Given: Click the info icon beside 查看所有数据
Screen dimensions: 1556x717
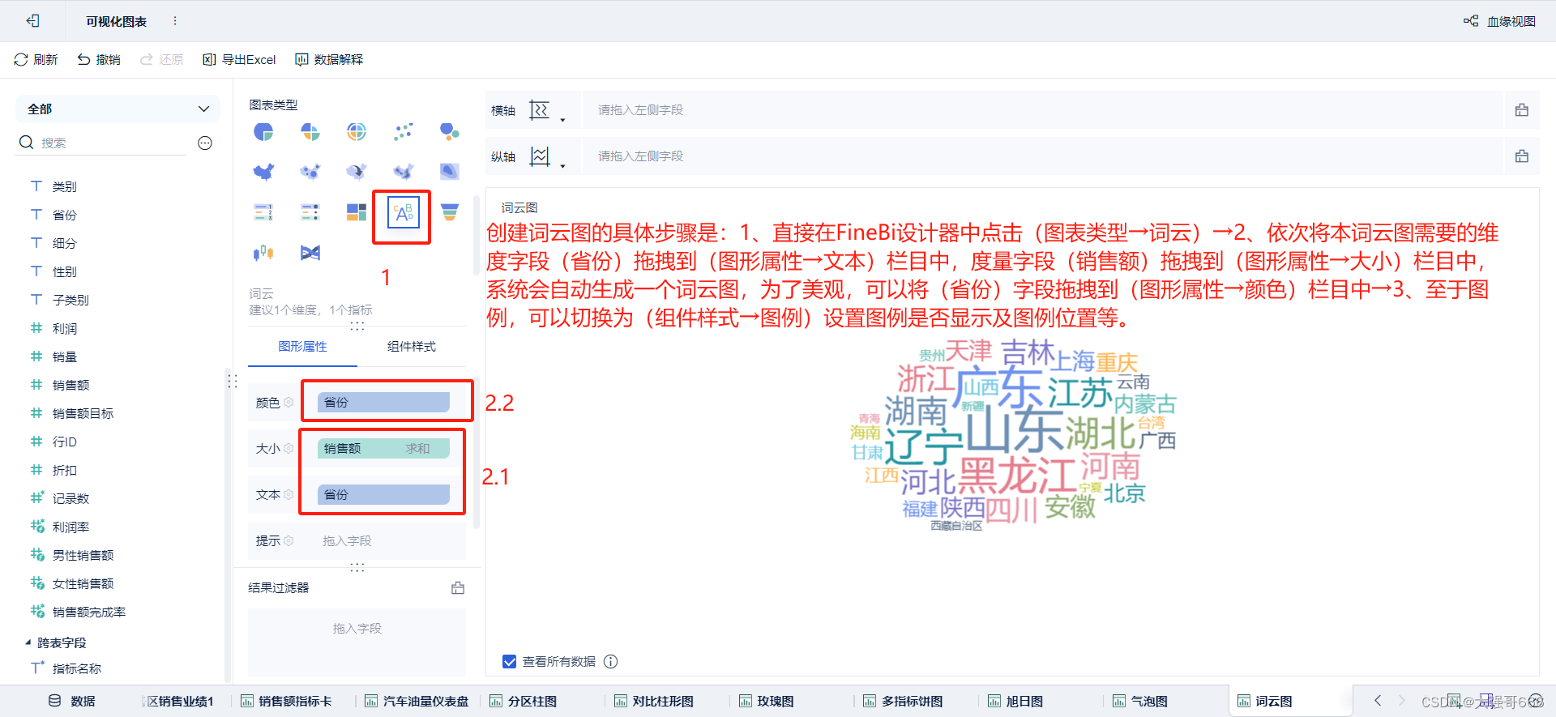Looking at the screenshot, I should pyautogui.click(x=611, y=662).
